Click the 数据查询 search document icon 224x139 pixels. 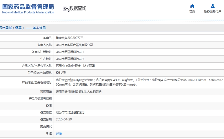pos(66,9)
